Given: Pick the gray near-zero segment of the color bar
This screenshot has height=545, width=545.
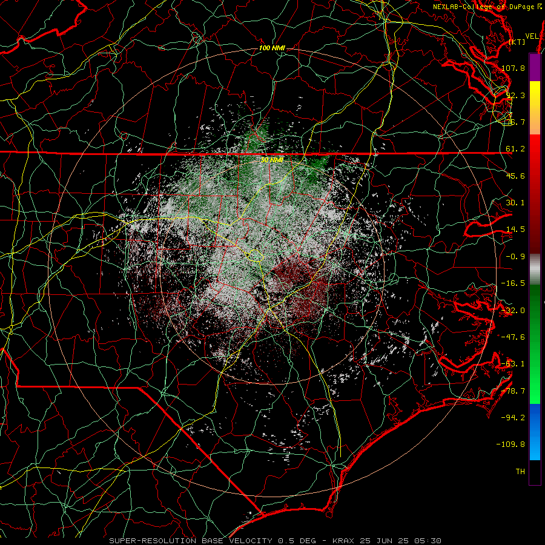Looking at the screenshot, I should 535,269.
